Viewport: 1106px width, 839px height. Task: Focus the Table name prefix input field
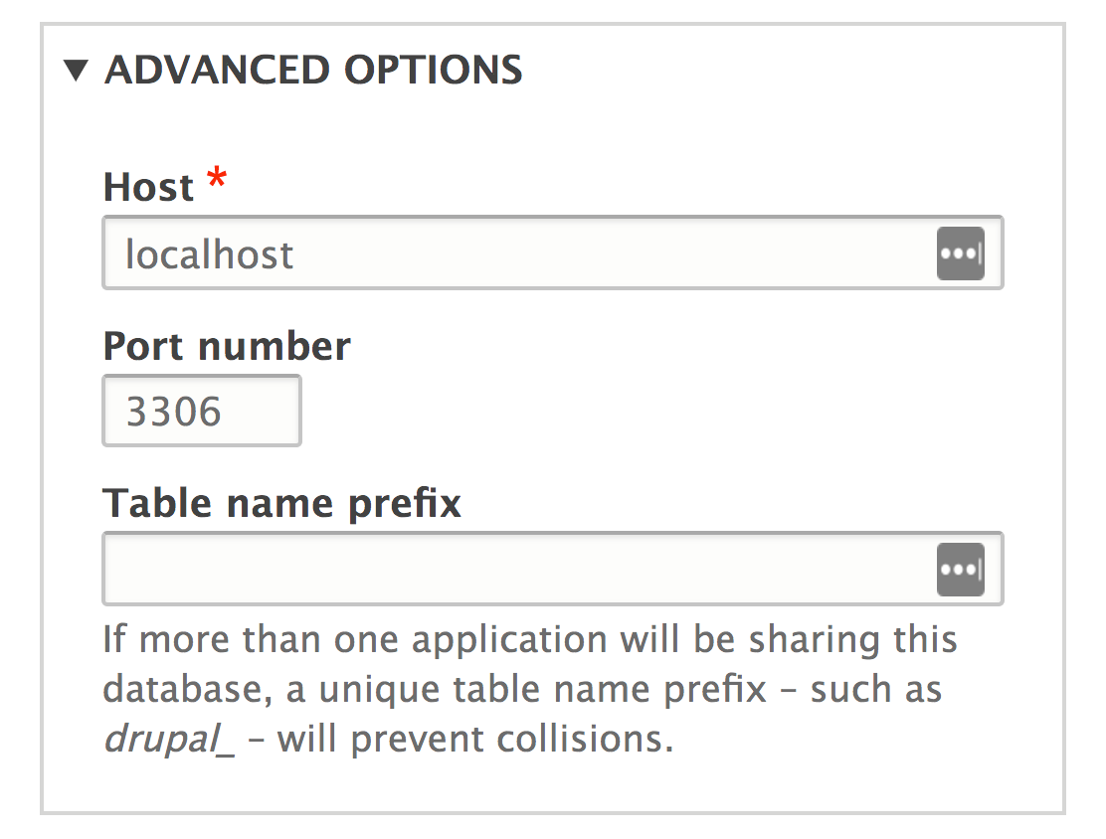coord(517,570)
